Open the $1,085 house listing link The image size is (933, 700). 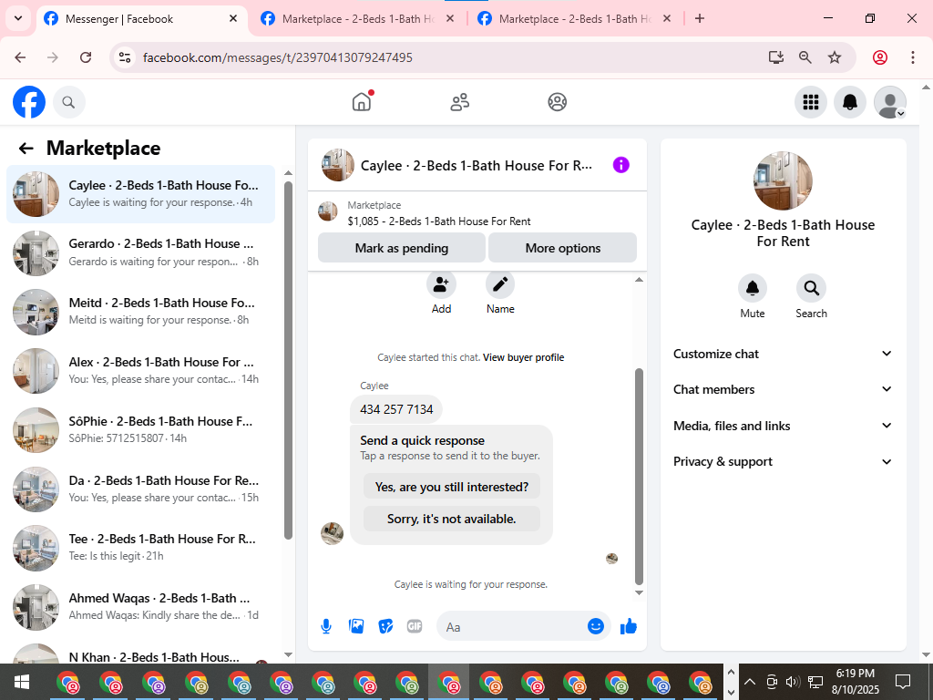439,221
